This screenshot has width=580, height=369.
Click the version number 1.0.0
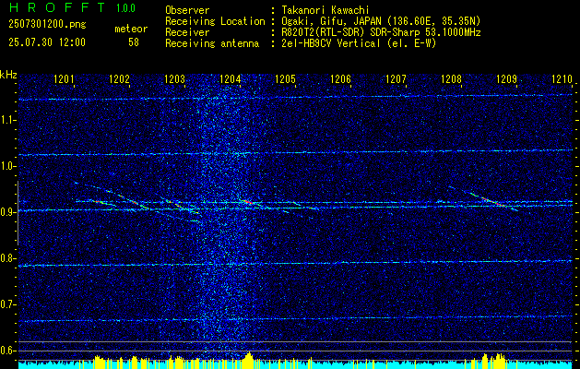125,8
